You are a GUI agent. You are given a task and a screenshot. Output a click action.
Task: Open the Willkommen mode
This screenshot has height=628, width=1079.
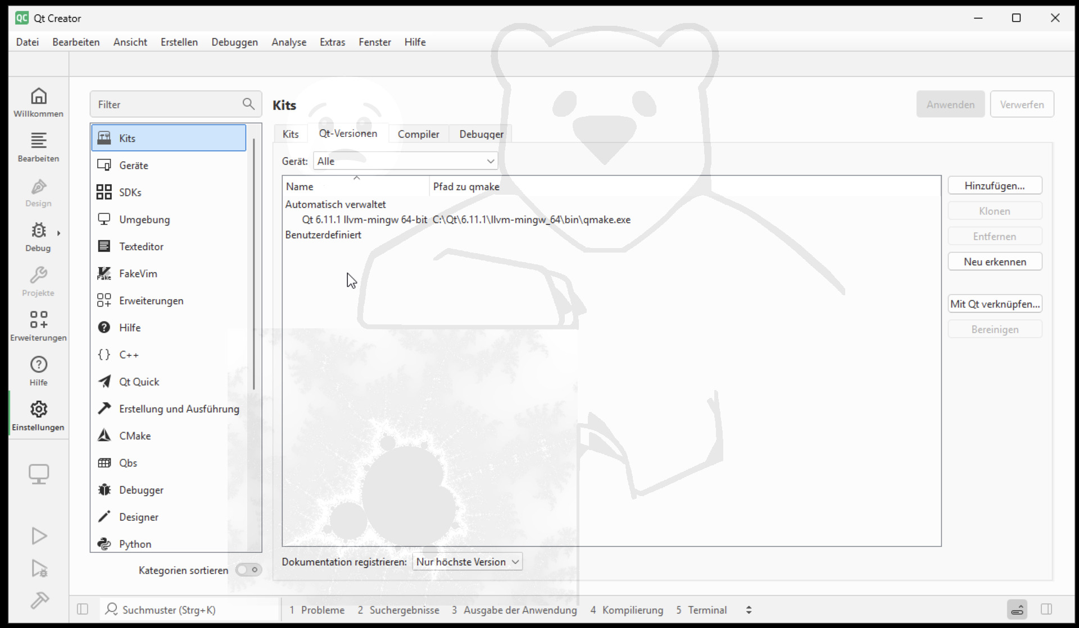pos(38,103)
